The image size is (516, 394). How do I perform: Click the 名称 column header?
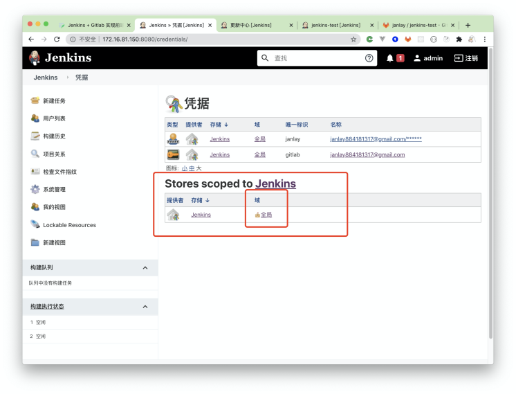tap(335, 125)
